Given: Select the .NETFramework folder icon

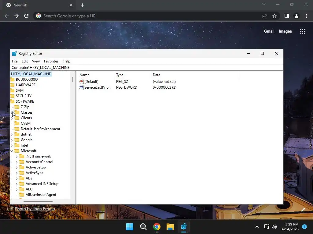Looking at the screenshot, I should point(22,156).
